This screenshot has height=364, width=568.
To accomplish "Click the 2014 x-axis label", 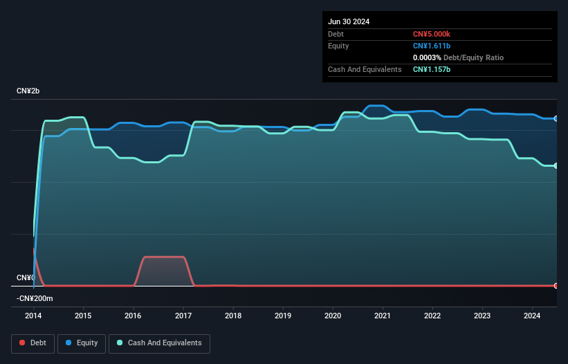I will point(33,316).
